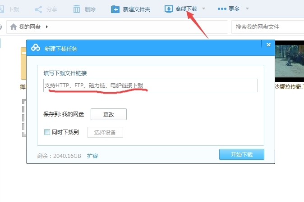The width and height of the screenshot is (304, 202).
Task: Click the new folder icon
Action: 115,9
